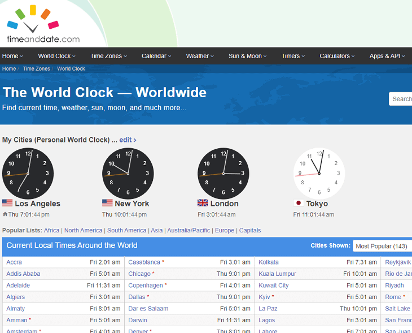Open the Chicago city link

pos(139,274)
